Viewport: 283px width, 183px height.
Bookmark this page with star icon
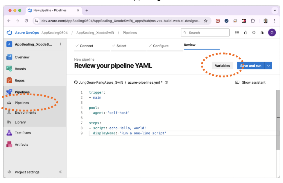[206, 21]
